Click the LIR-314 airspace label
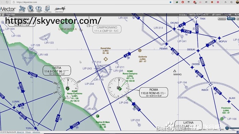The width and height of the screenshot is (239, 134). pyautogui.click(x=158, y=28)
